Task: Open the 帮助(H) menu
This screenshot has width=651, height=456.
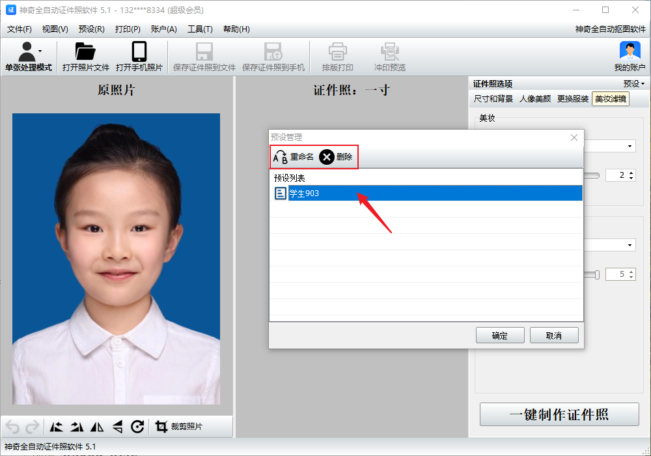Action: [x=237, y=29]
